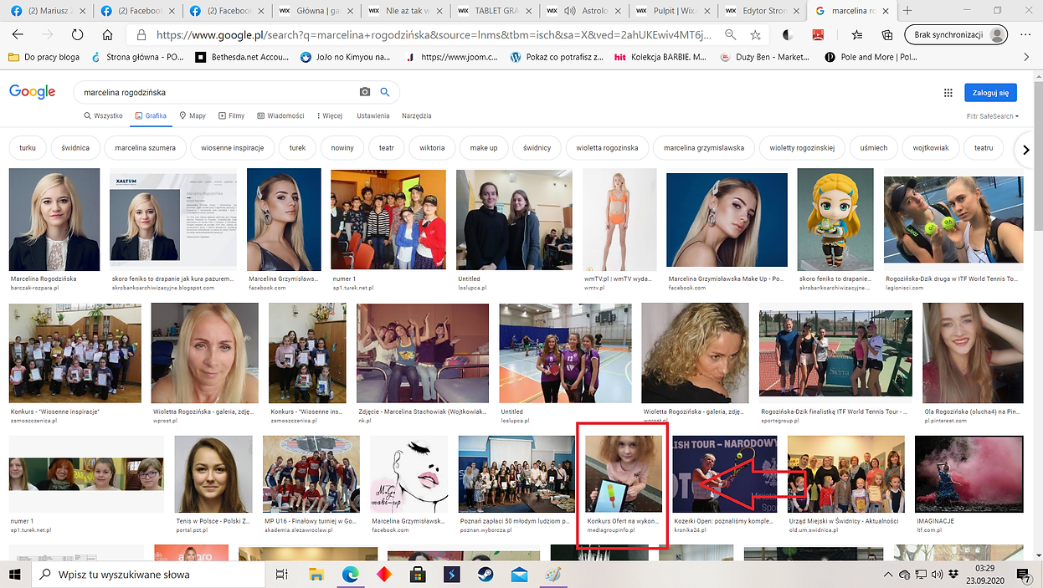Switch to the Wiadomości search tab
Screen dimensions: 1043x588
click(280, 116)
